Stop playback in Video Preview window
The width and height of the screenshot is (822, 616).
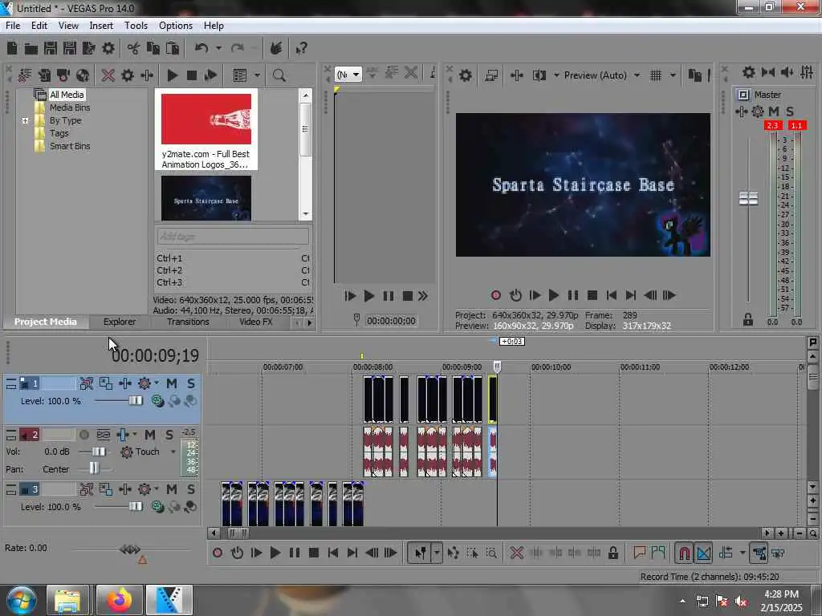pyautogui.click(x=592, y=295)
